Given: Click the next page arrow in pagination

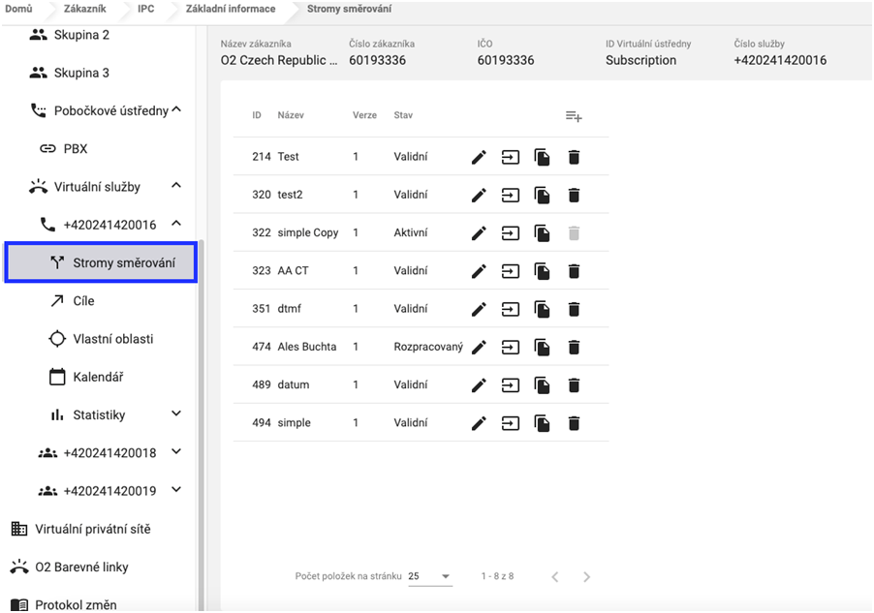Looking at the screenshot, I should pos(586,577).
